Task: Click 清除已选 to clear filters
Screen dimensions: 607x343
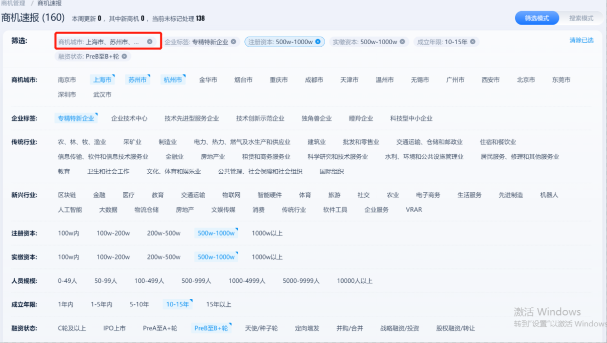Action: 581,40
